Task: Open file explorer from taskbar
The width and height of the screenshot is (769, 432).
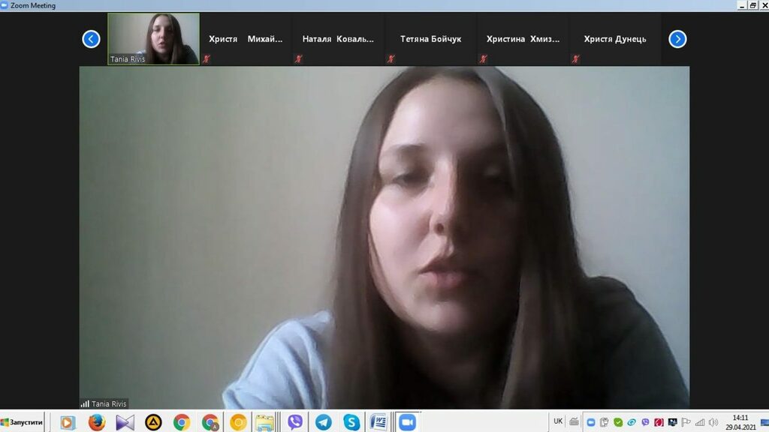Action: tap(264, 422)
